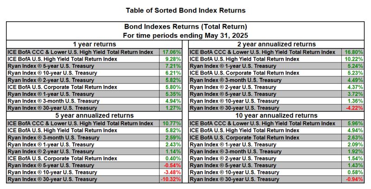Select the "10 year annualized returns" section header
Image resolution: width=371 pixels, height=189 pixels.
pos(277,116)
